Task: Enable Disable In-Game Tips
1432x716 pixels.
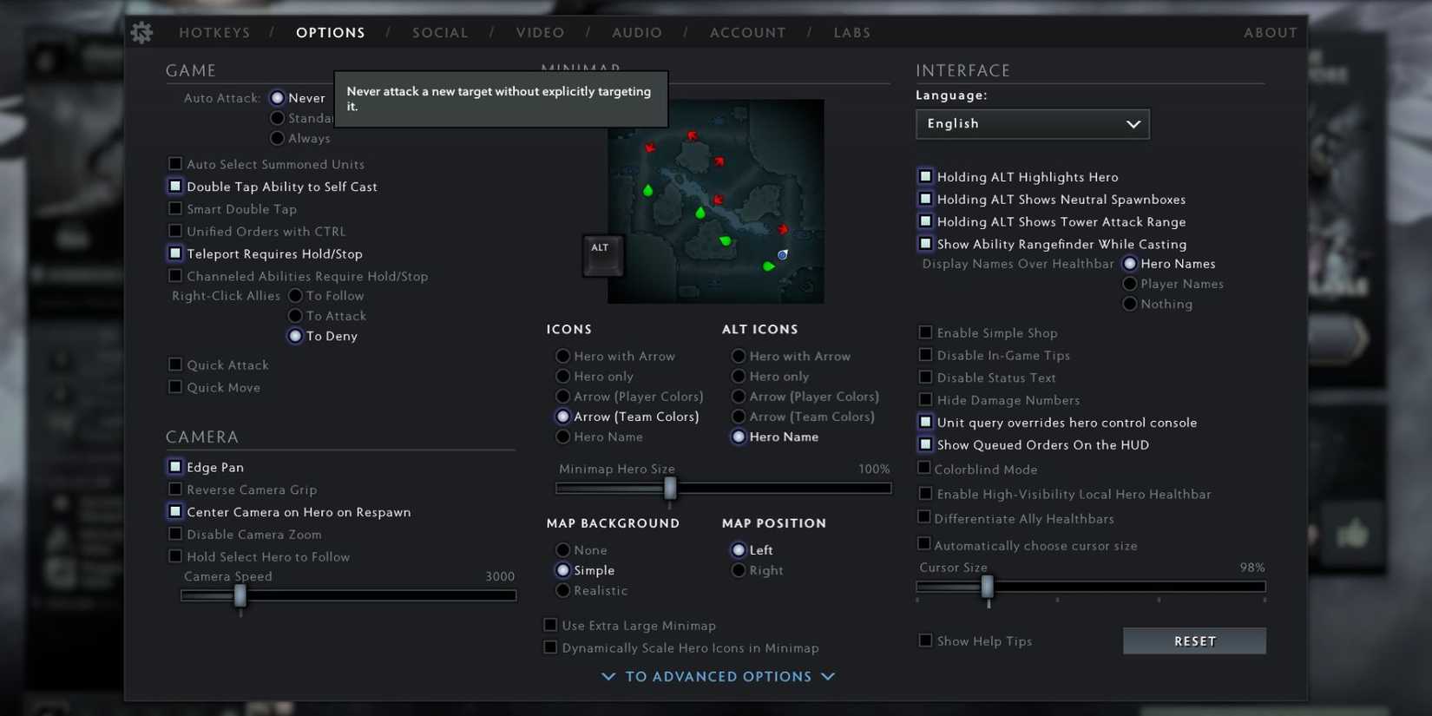Action: 926,355
